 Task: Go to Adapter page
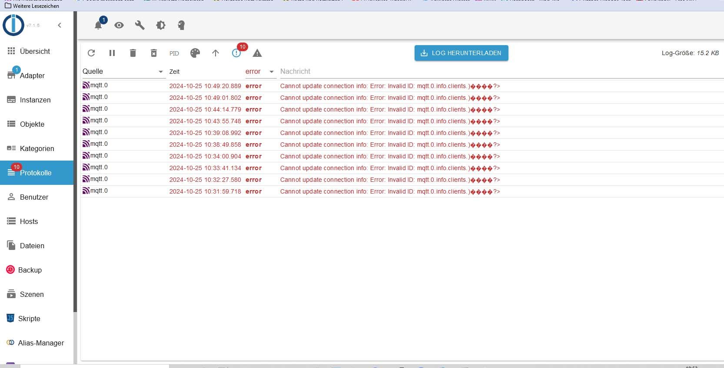(37, 76)
